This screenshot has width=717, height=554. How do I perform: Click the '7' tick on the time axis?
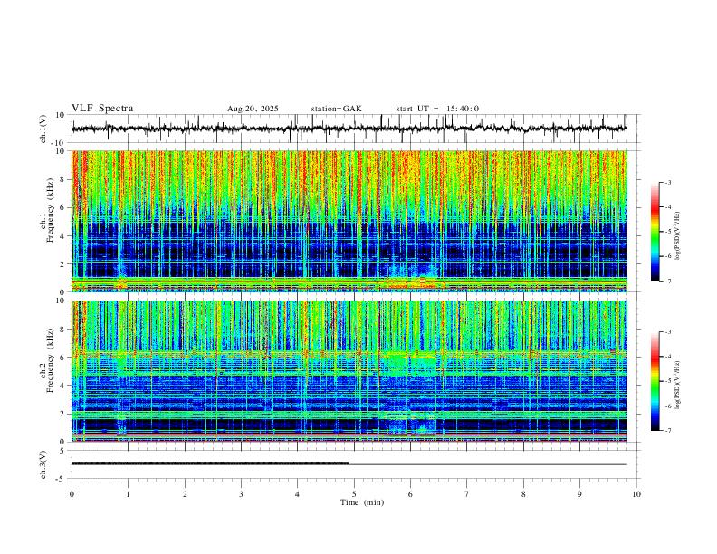point(467,494)
